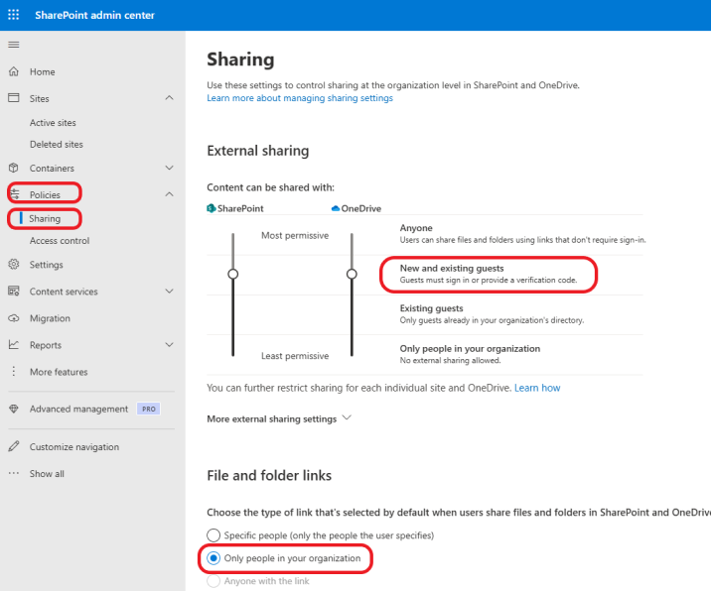
Task: Click the External sharing heading
Action: [258, 151]
